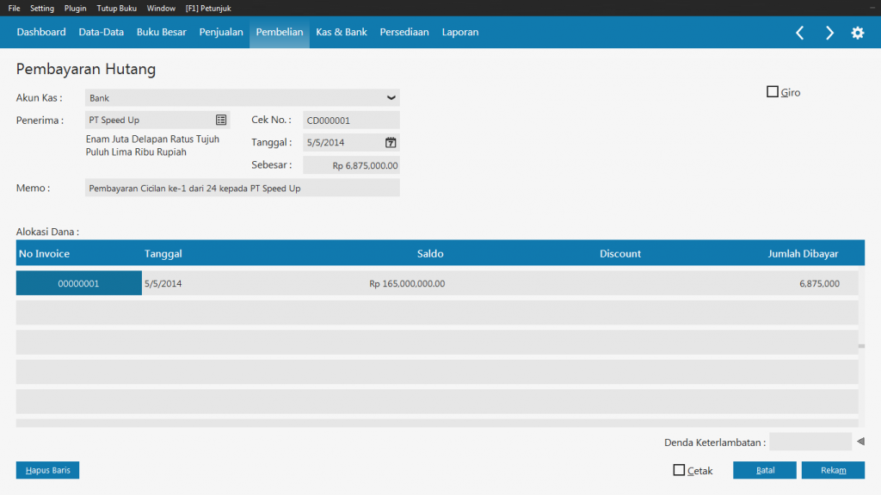Expand the Akun Kas dropdown

pyautogui.click(x=391, y=98)
